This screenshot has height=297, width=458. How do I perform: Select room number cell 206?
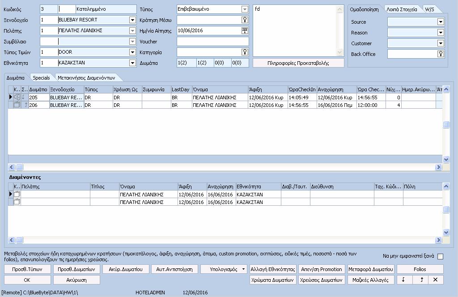tap(39, 105)
